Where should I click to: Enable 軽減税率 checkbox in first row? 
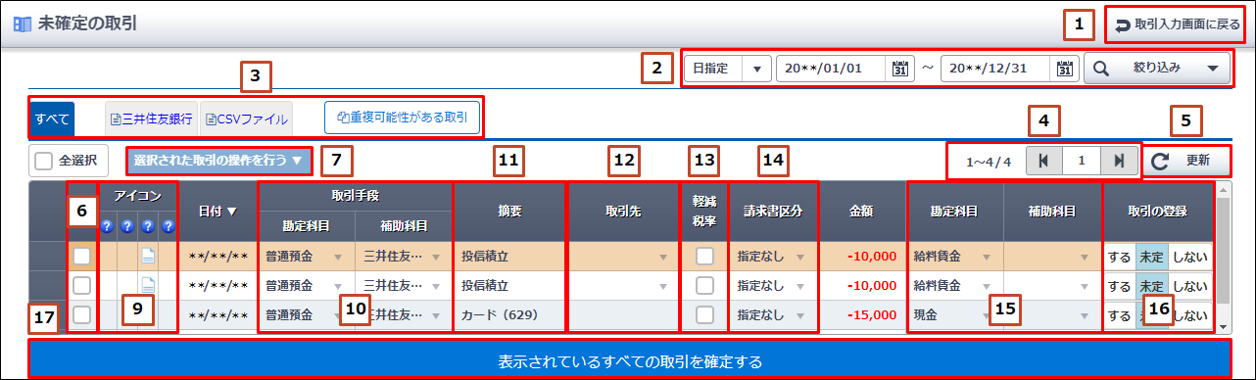point(703,257)
